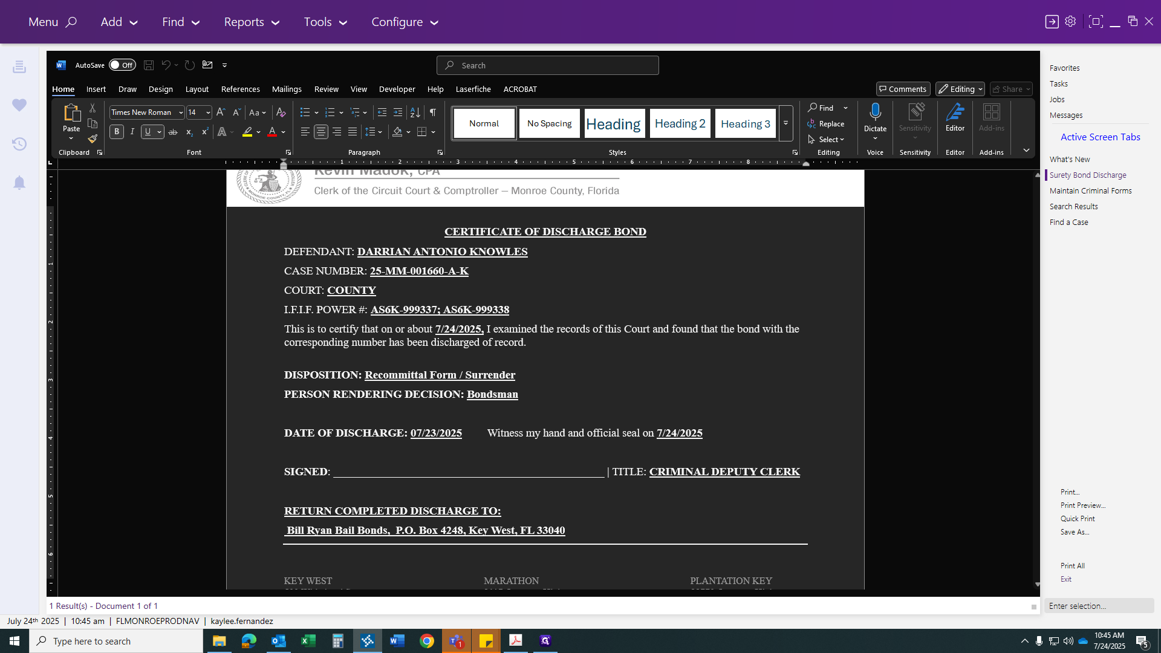Open the Editor pen icon
The image size is (1161, 653).
click(x=955, y=113)
